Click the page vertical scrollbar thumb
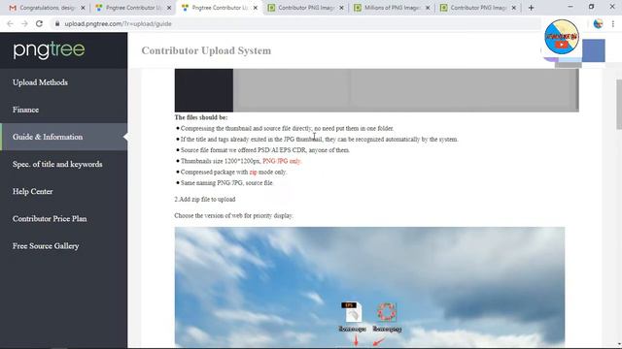Screen dimensions: 622x349 [619, 104]
